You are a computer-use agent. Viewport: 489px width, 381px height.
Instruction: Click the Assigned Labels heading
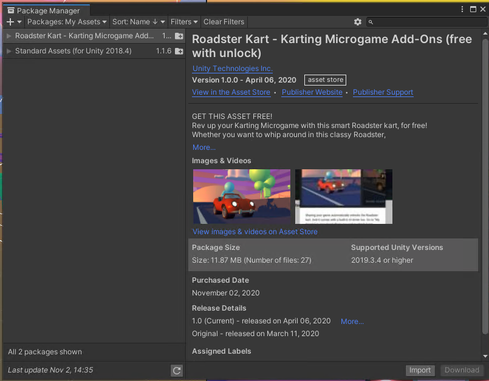click(x=222, y=351)
